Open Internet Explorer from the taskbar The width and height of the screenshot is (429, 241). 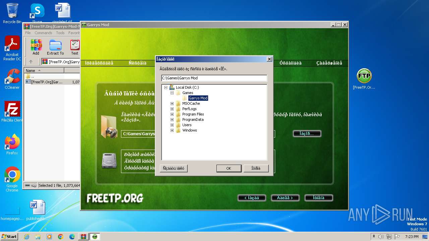[26, 237]
